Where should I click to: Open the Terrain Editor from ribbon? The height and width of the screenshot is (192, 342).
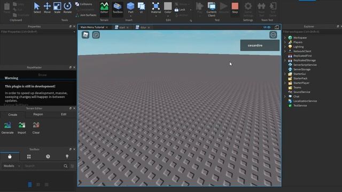click(104, 8)
